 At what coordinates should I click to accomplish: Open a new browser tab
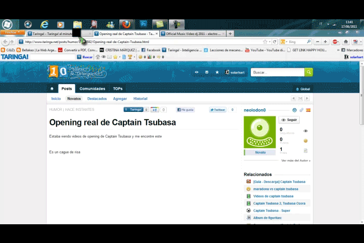230,34
